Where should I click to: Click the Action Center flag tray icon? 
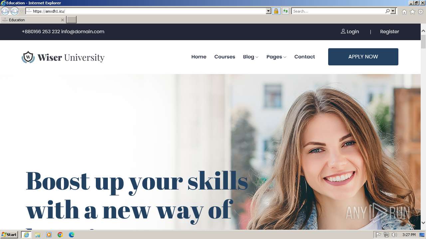coord(378,235)
